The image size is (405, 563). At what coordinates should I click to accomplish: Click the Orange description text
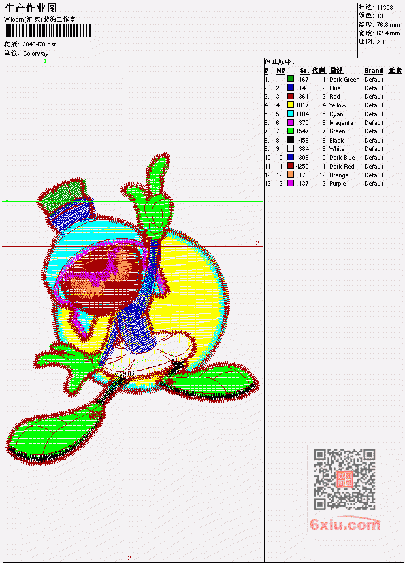click(x=339, y=175)
